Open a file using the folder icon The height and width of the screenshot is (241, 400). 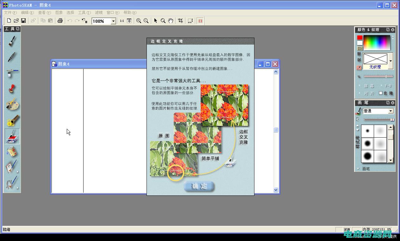click(16, 21)
